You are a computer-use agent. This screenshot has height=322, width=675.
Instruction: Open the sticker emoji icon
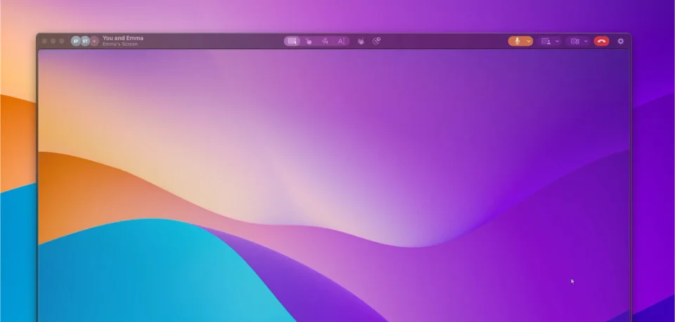[x=377, y=41]
